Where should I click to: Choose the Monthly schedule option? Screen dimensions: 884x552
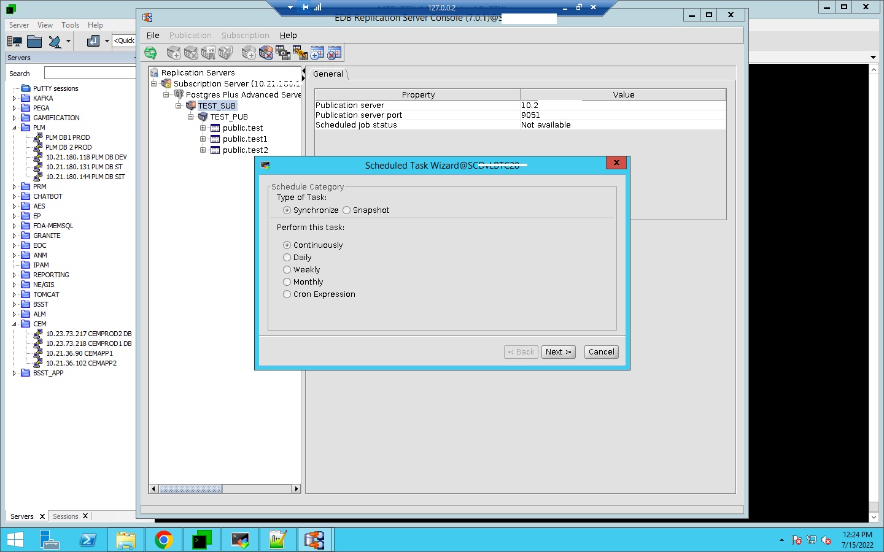tap(303, 282)
